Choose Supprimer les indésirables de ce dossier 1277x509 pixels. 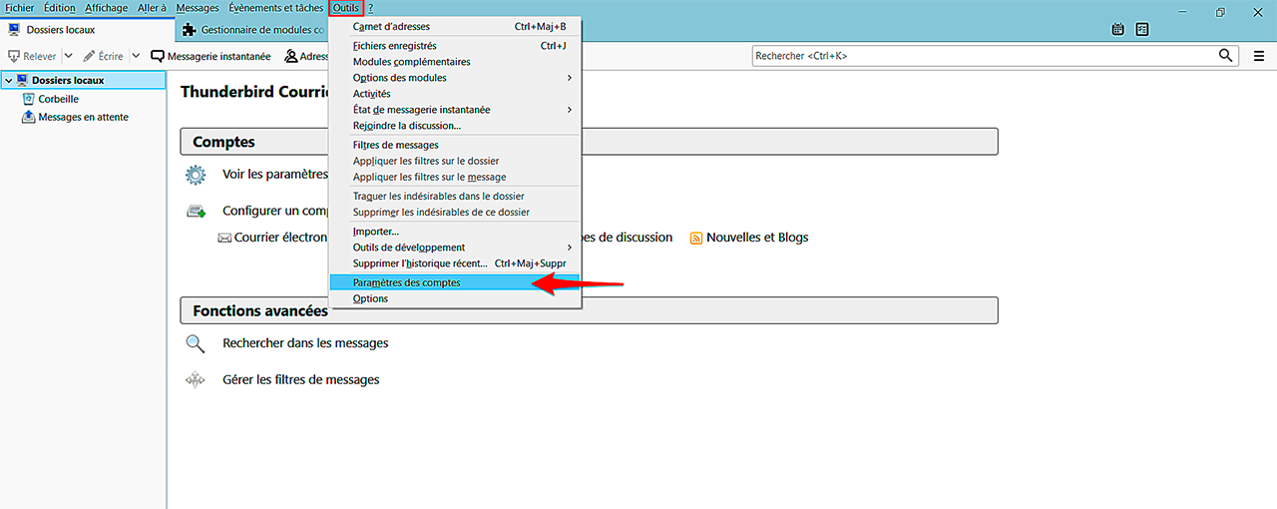tap(456, 212)
